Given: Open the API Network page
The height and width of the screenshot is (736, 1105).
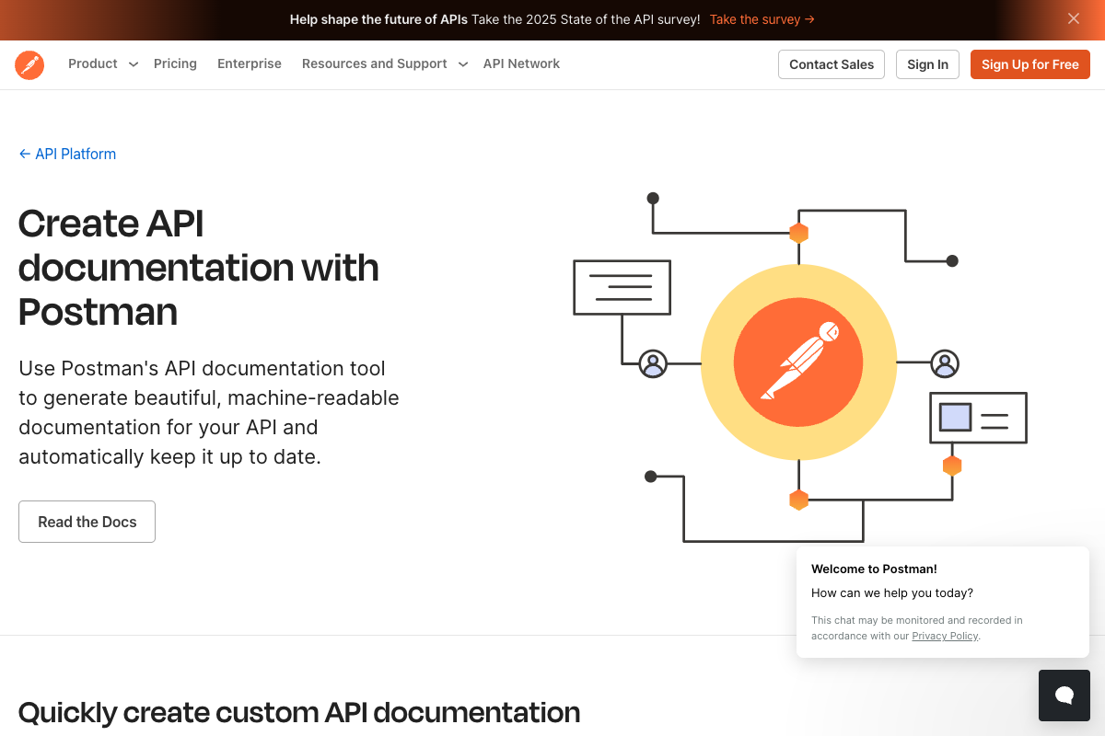Looking at the screenshot, I should pyautogui.click(x=521, y=63).
